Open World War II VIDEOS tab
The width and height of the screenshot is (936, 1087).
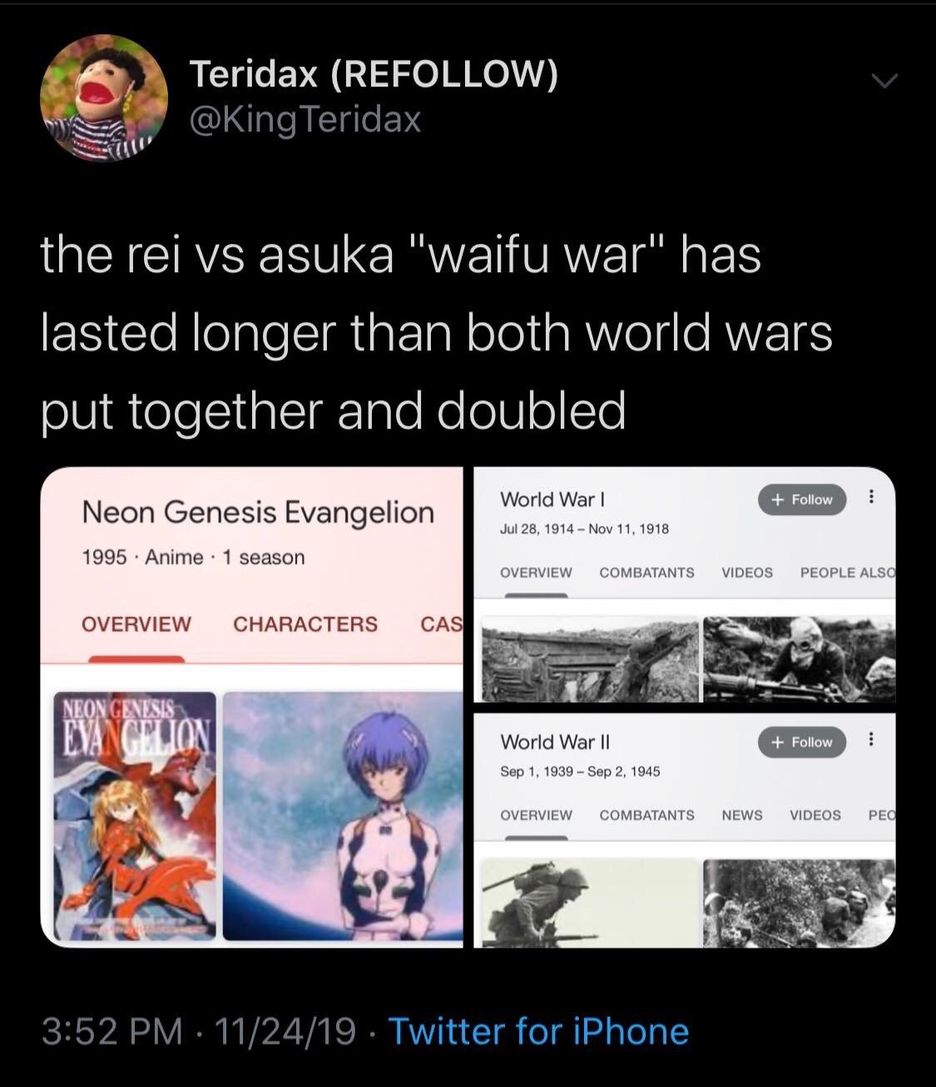(815, 815)
